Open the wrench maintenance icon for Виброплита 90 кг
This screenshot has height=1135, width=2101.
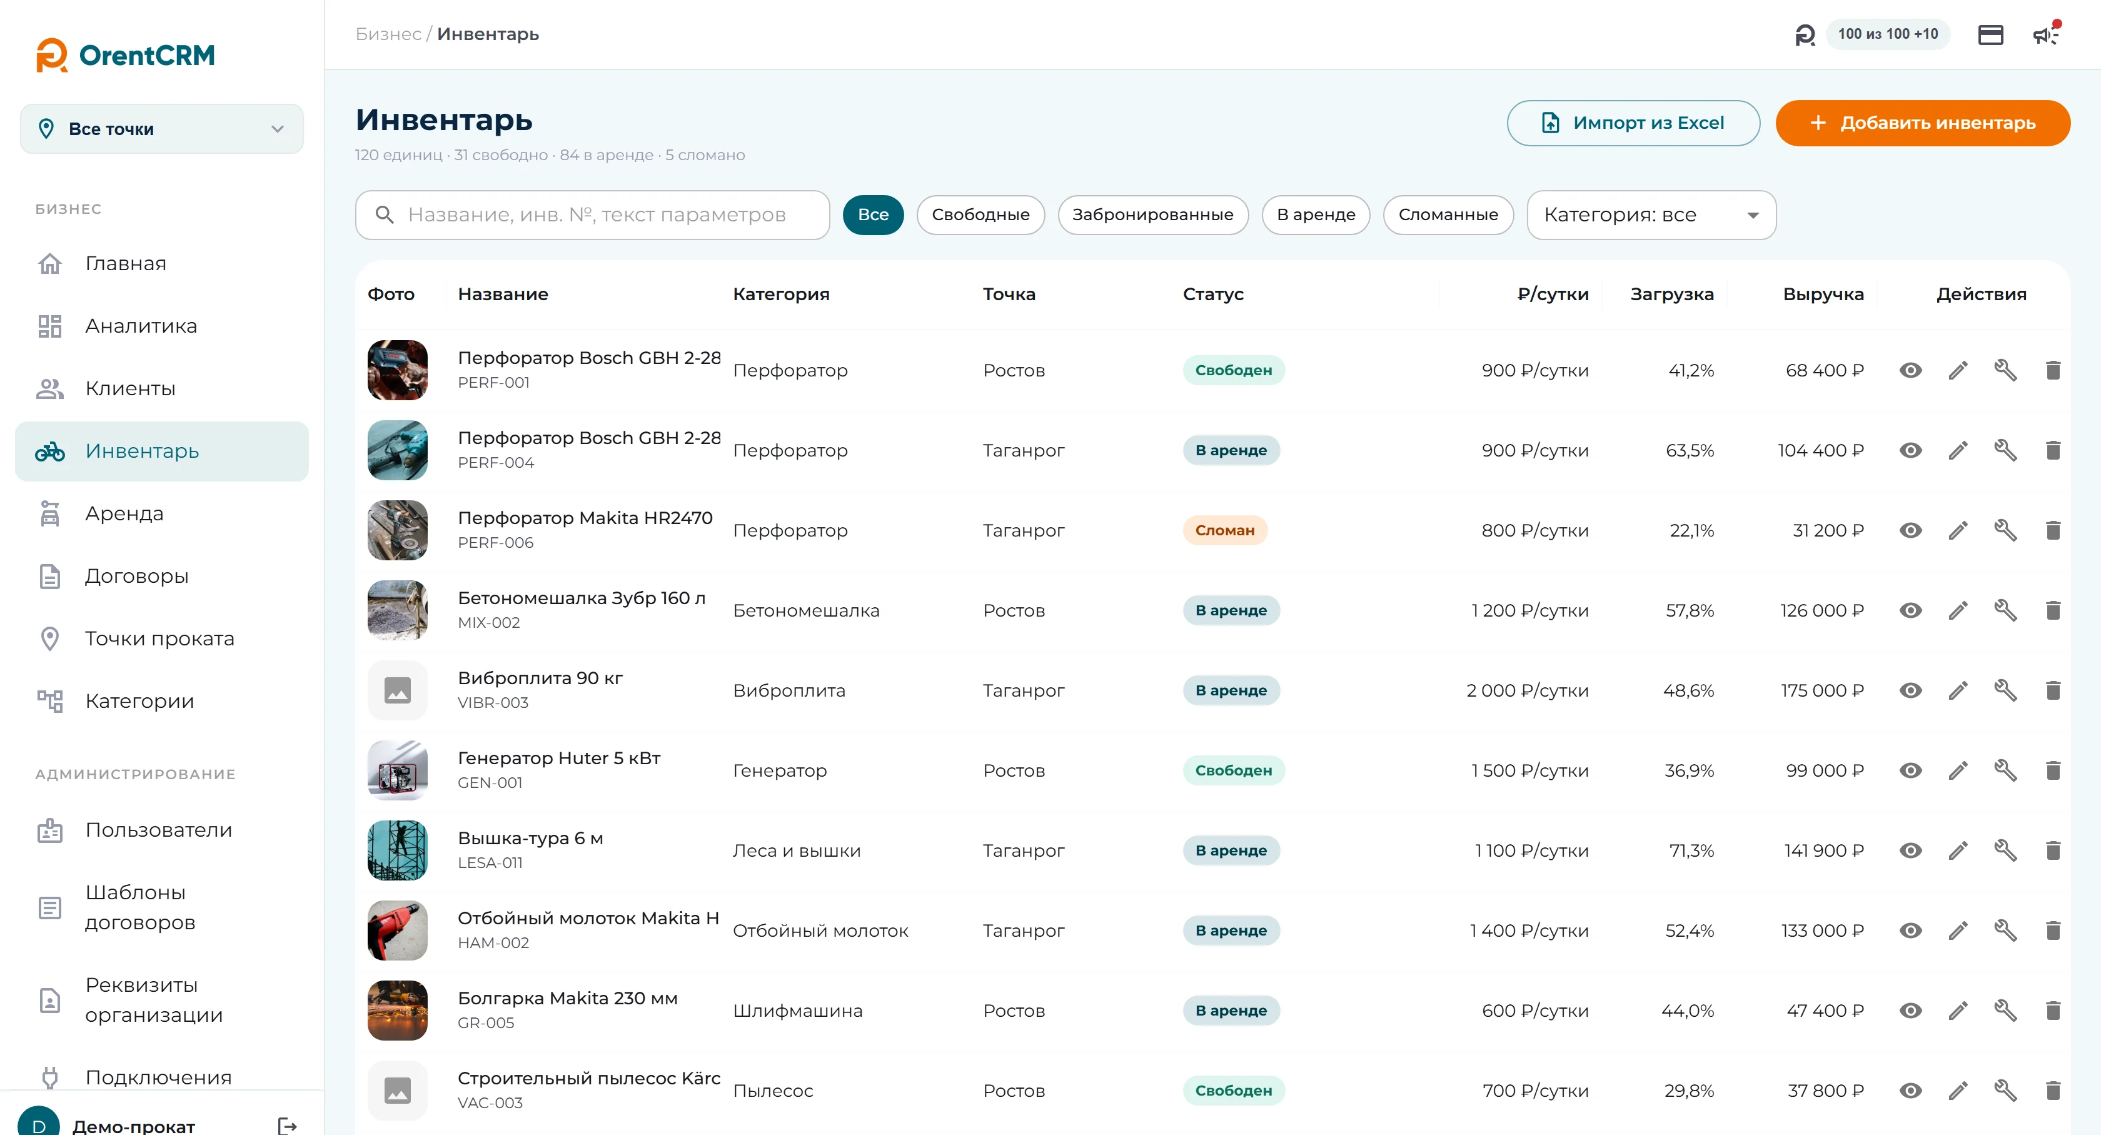[2005, 690]
